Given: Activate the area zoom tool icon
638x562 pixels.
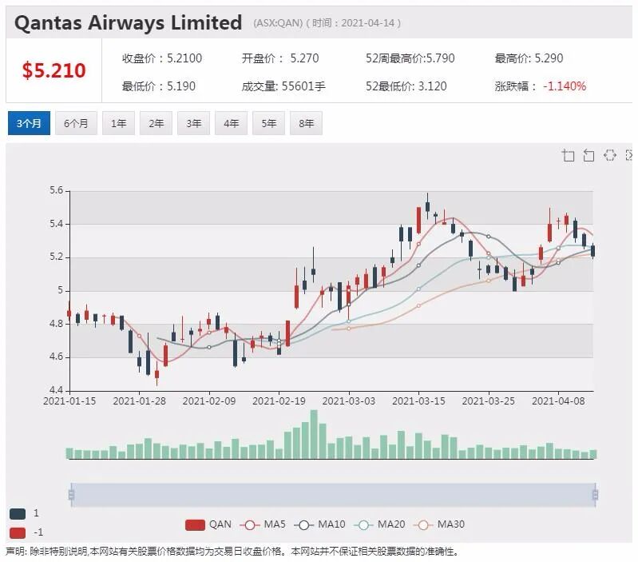Looking at the screenshot, I should point(568,155).
